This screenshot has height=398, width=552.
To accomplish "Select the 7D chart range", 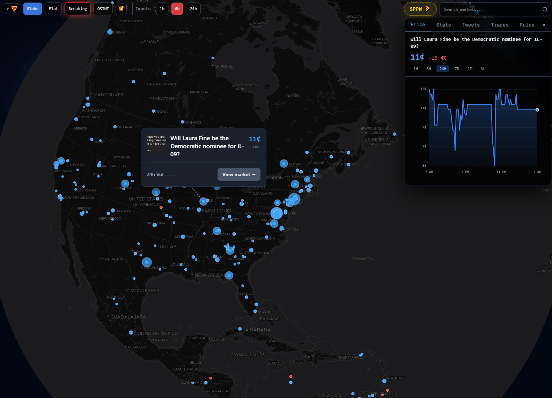I will tap(457, 69).
